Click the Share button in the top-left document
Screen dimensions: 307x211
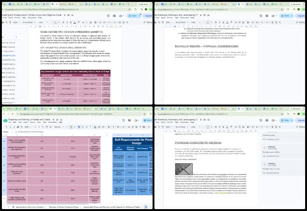(x=134, y=15)
